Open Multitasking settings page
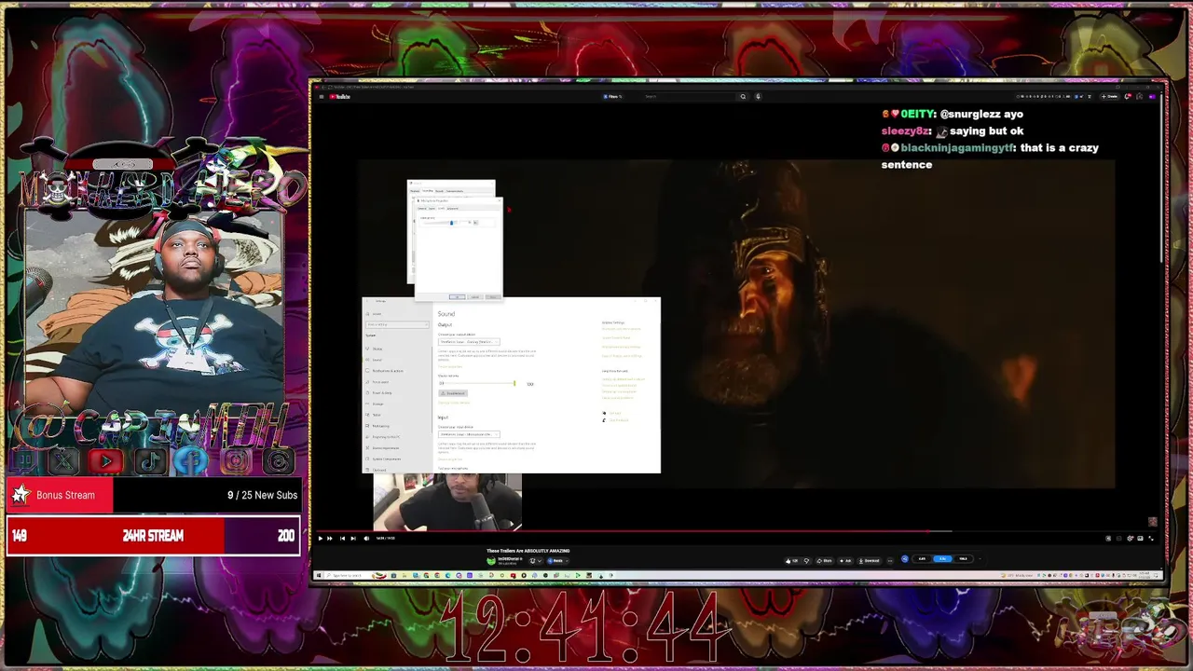Viewport: 1193px width, 671px height. tap(381, 426)
